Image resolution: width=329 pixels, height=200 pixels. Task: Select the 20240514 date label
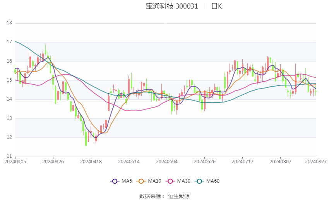pyautogui.click(x=129, y=161)
